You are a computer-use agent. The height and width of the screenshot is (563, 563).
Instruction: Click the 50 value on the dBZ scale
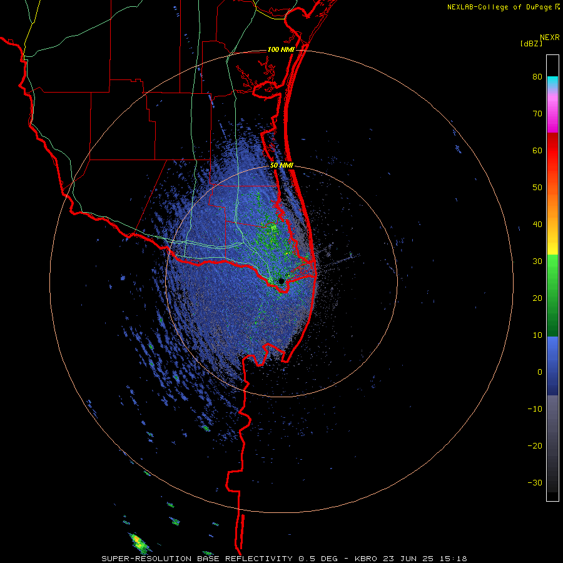pos(537,188)
